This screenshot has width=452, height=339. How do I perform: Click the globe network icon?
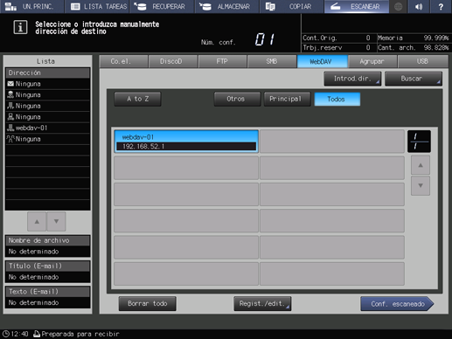pos(398,6)
